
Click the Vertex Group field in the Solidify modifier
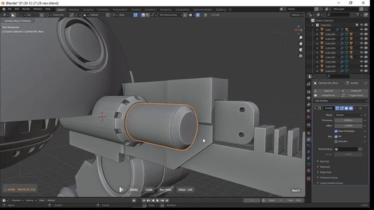(x=346, y=149)
